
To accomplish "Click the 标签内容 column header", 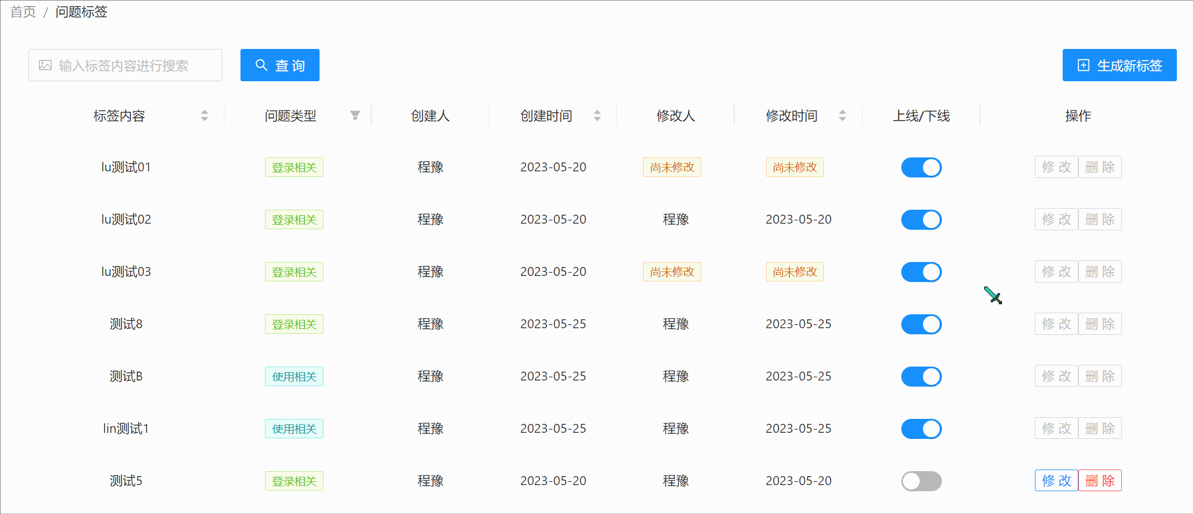I will click(x=119, y=116).
